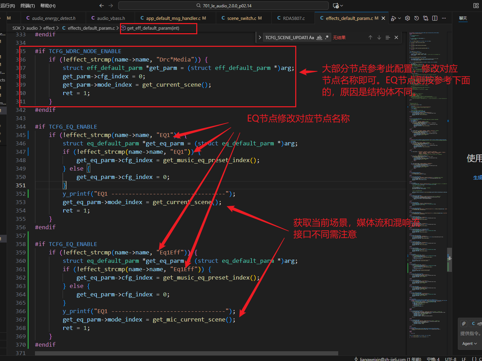
Task: Open the 终端(T) menu
Action: click(28, 6)
